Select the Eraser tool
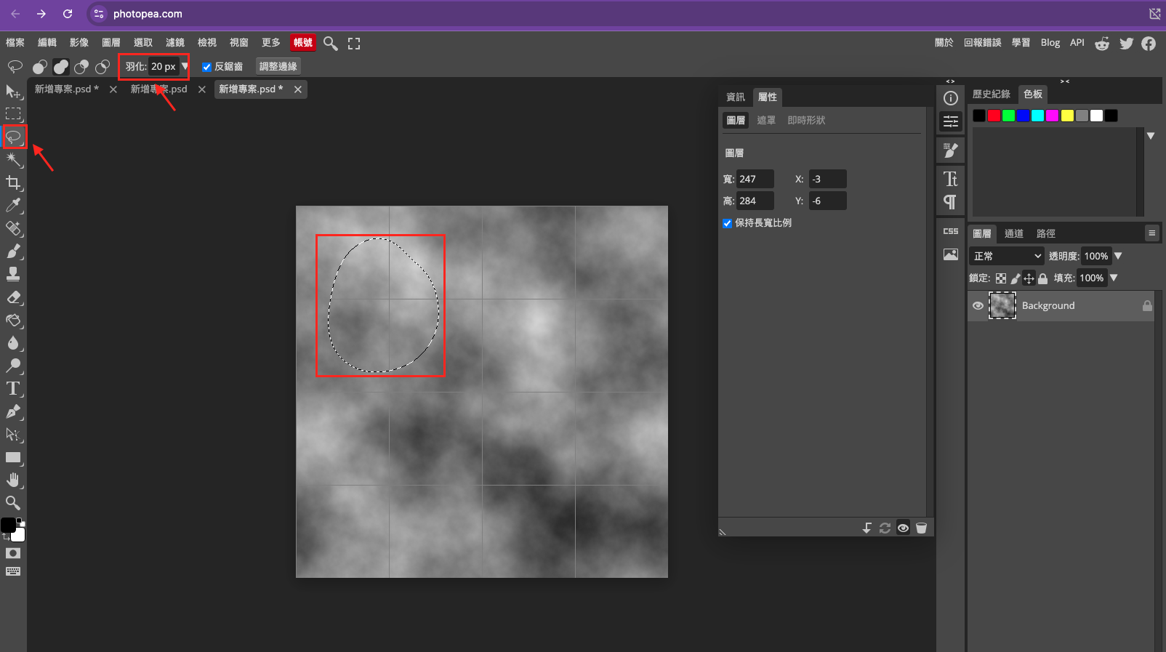This screenshot has height=652, width=1166. pos(13,297)
